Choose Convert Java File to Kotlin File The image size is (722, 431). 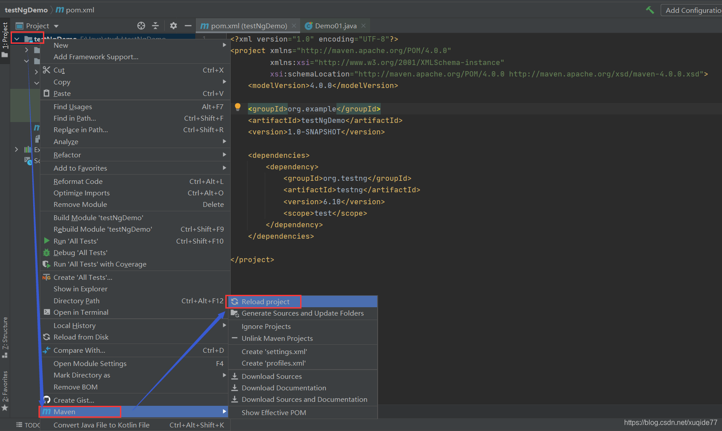[x=135, y=425]
